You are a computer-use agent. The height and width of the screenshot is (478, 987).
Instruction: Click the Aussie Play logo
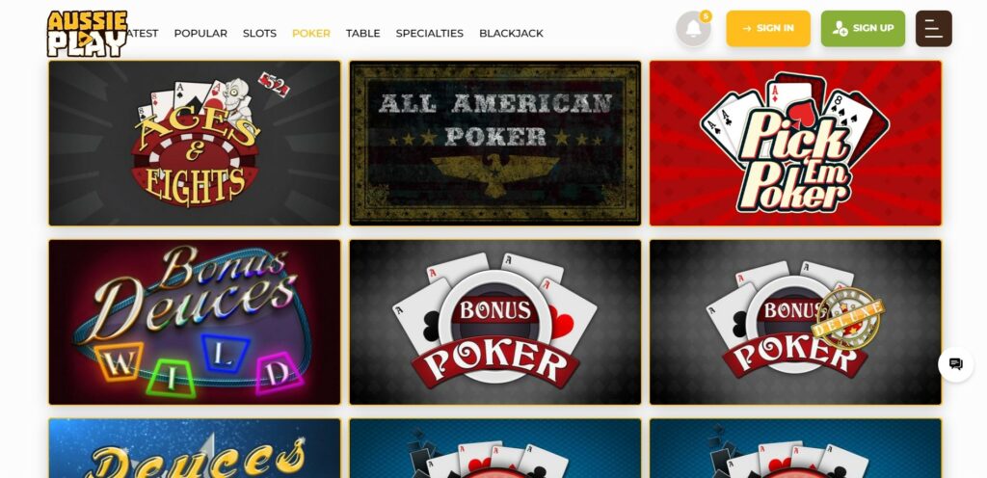tap(87, 34)
